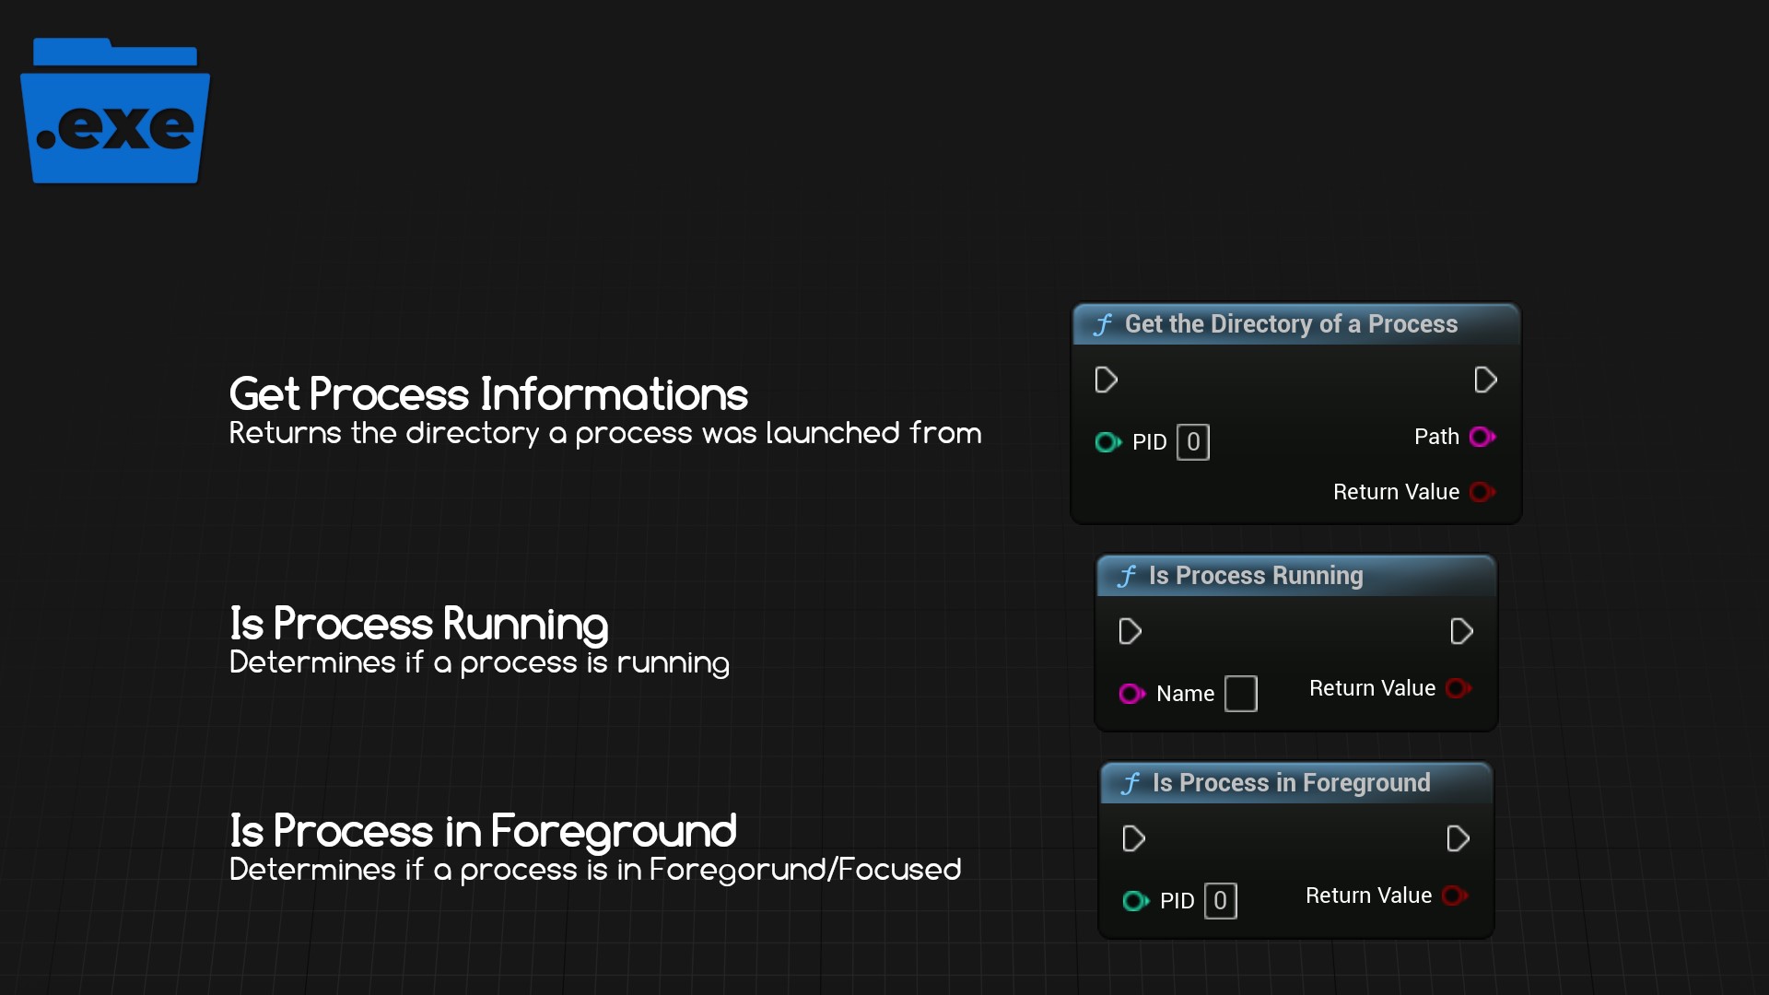Click output exec pin of Is Process in Foreground
Image resolution: width=1769 pixels, height=995 pixels.
pyautogui.click(x=1458, y=838)
